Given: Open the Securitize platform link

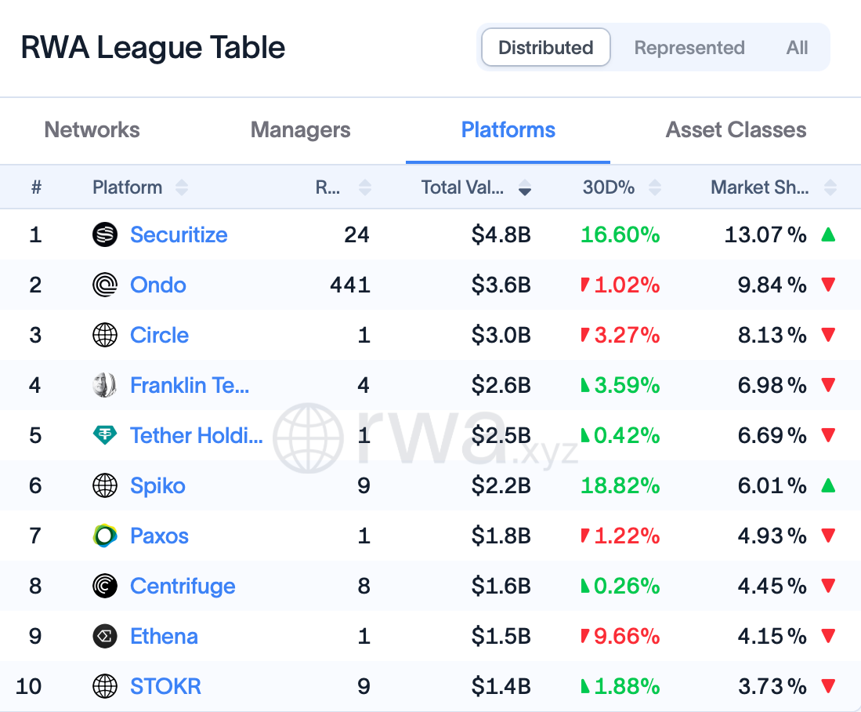Looking at the screenshot, I should click(x=179, y=234).
